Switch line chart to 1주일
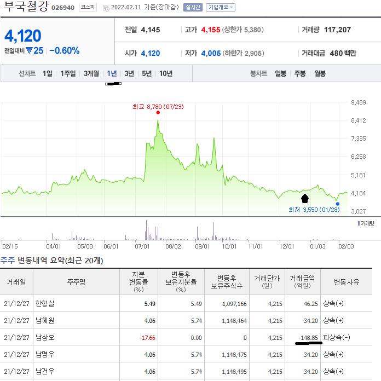This screenshot has width=381, height=381. (68, 73)
